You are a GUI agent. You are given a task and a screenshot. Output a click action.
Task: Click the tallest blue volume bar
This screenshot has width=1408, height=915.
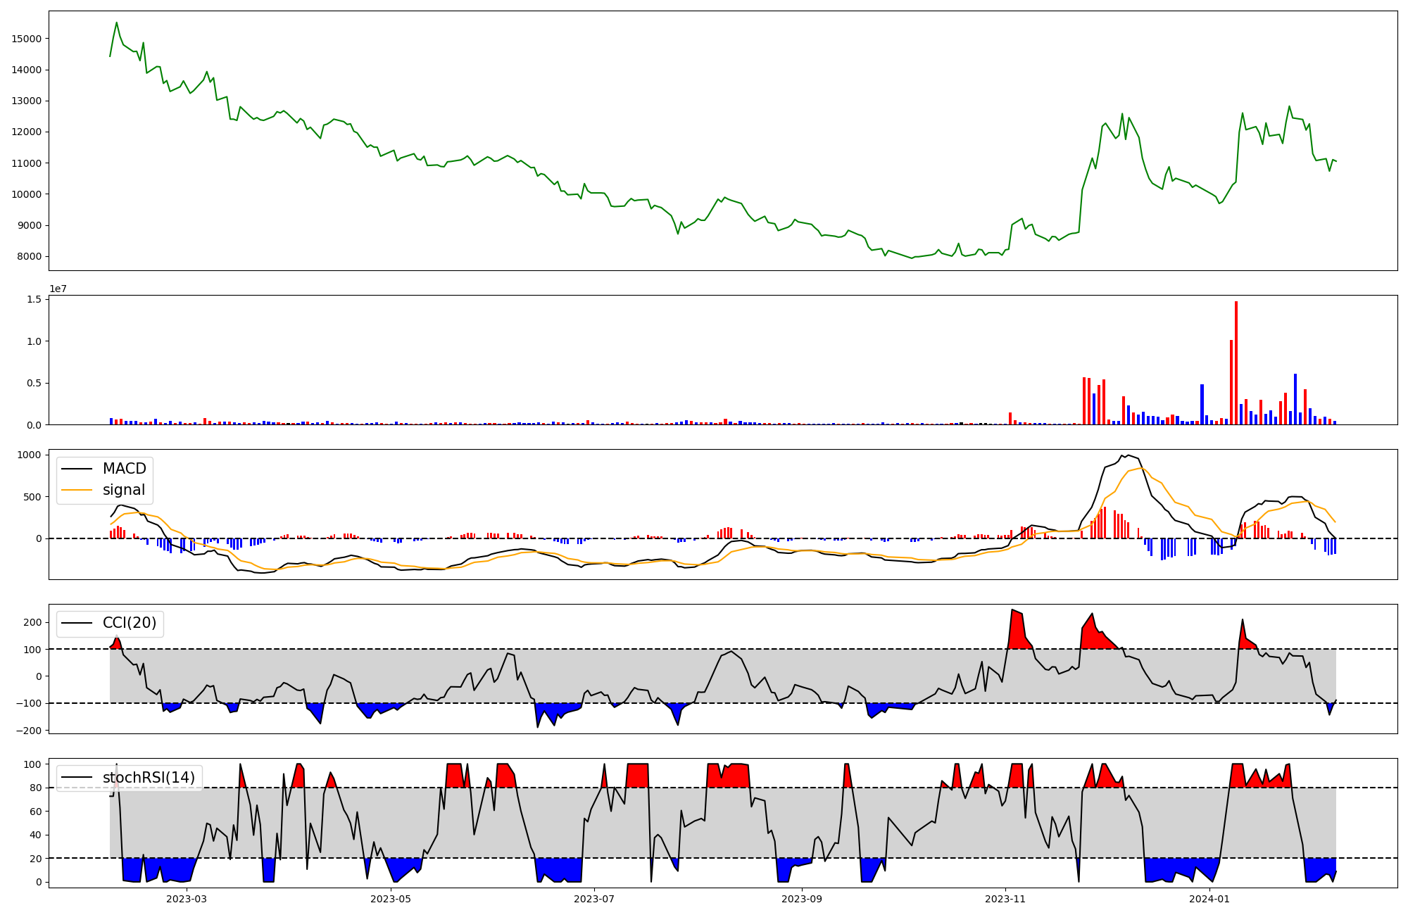click(1295, 400)
